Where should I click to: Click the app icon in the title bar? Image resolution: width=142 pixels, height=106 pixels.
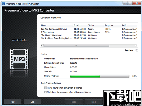(3, 4)
